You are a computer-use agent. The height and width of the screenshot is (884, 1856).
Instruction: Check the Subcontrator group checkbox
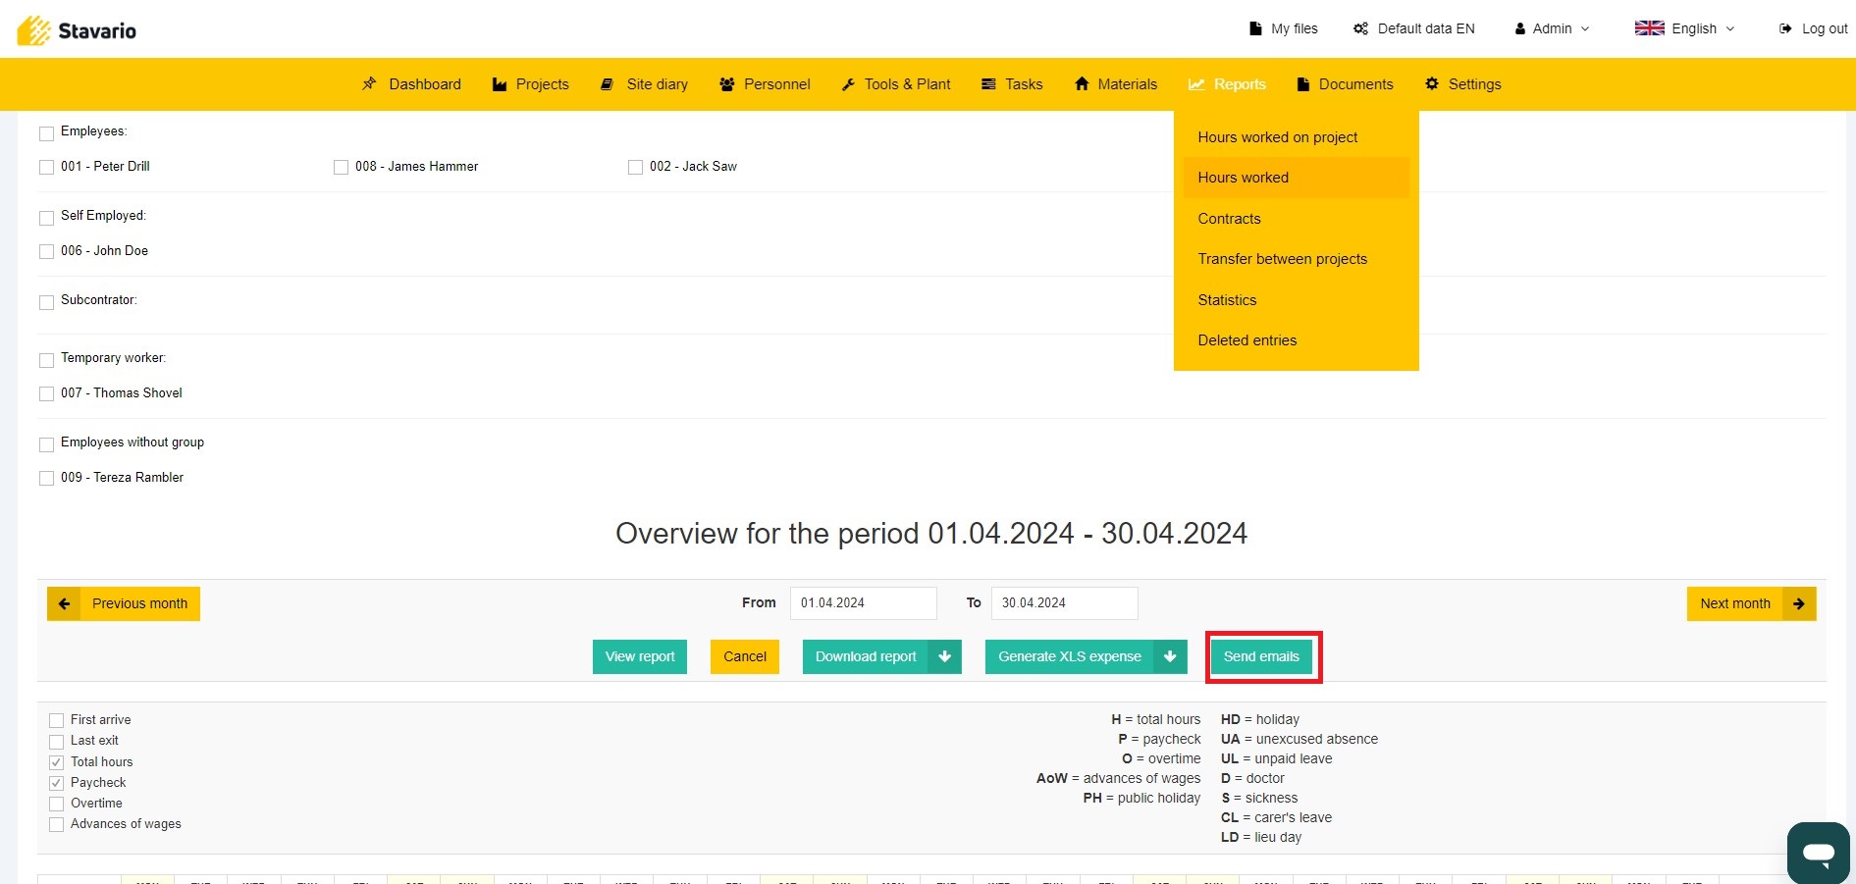[x=46, y=301]
